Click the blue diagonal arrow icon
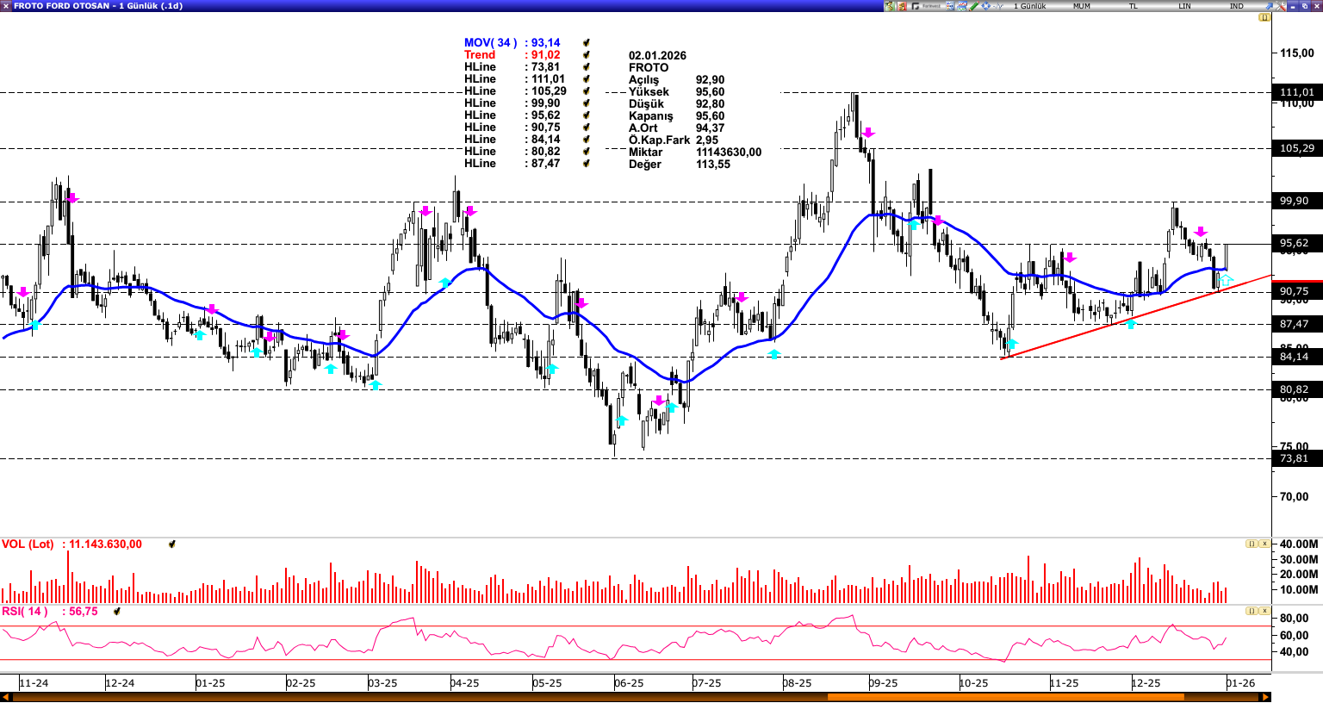 click(1268, 6)
